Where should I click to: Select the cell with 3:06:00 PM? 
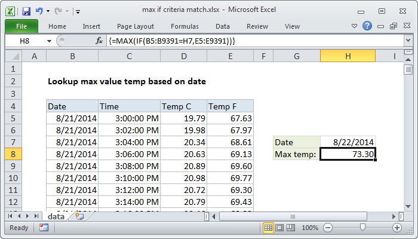point(130,154)
